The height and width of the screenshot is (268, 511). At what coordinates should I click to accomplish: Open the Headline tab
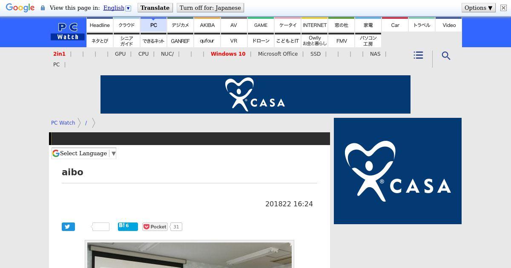click(100, 25)
